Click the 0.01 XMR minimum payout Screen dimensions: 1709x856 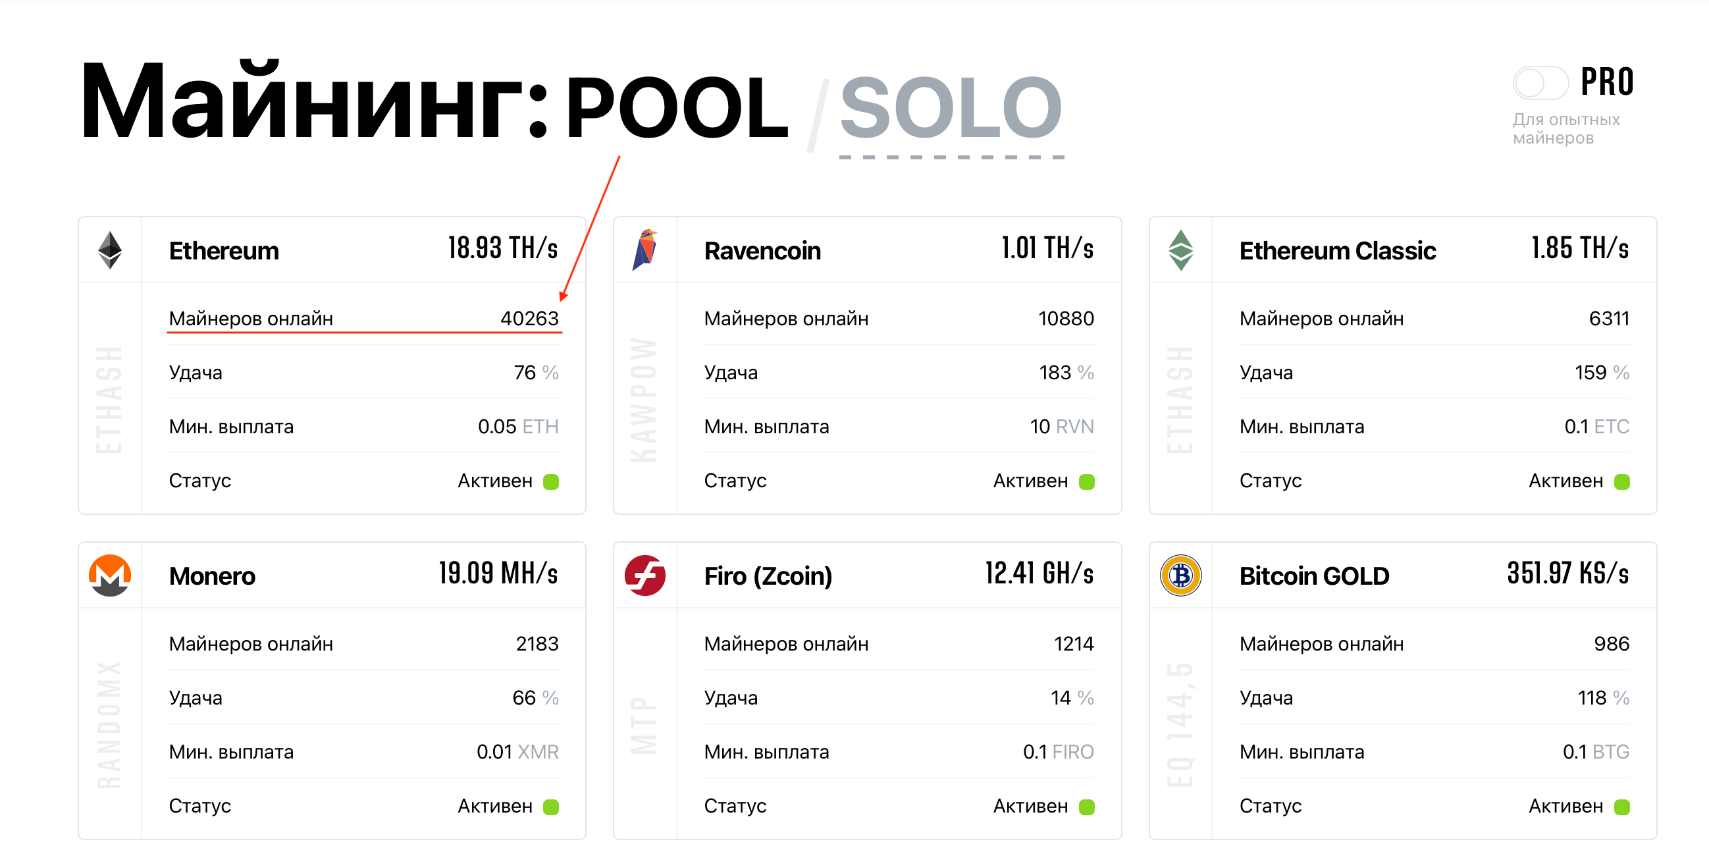pos(517,752)
